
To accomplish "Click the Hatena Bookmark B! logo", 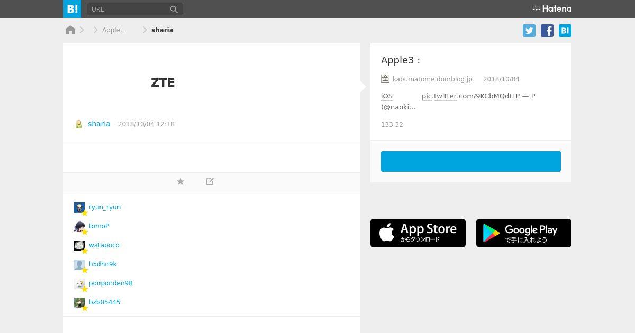I will 72,9.
